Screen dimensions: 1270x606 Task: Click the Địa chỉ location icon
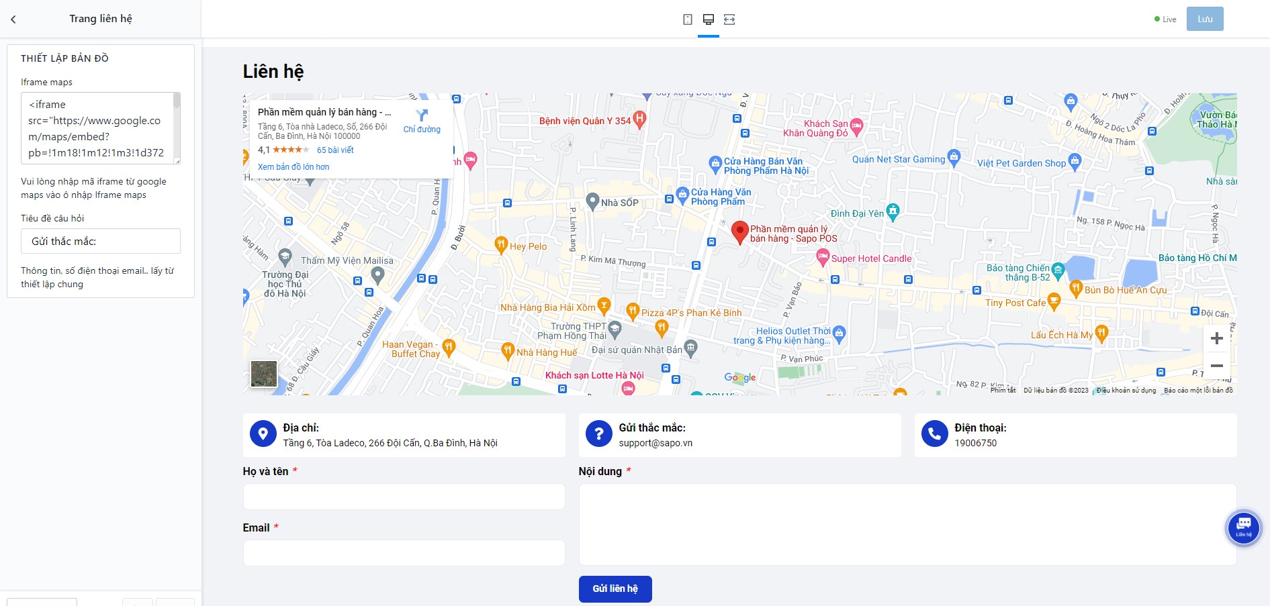coord(263,434)
